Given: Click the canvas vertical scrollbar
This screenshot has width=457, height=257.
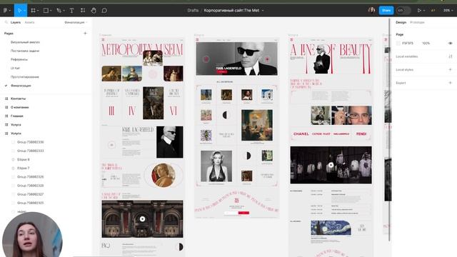Looking at the screenshot, I should coord(389,130).
